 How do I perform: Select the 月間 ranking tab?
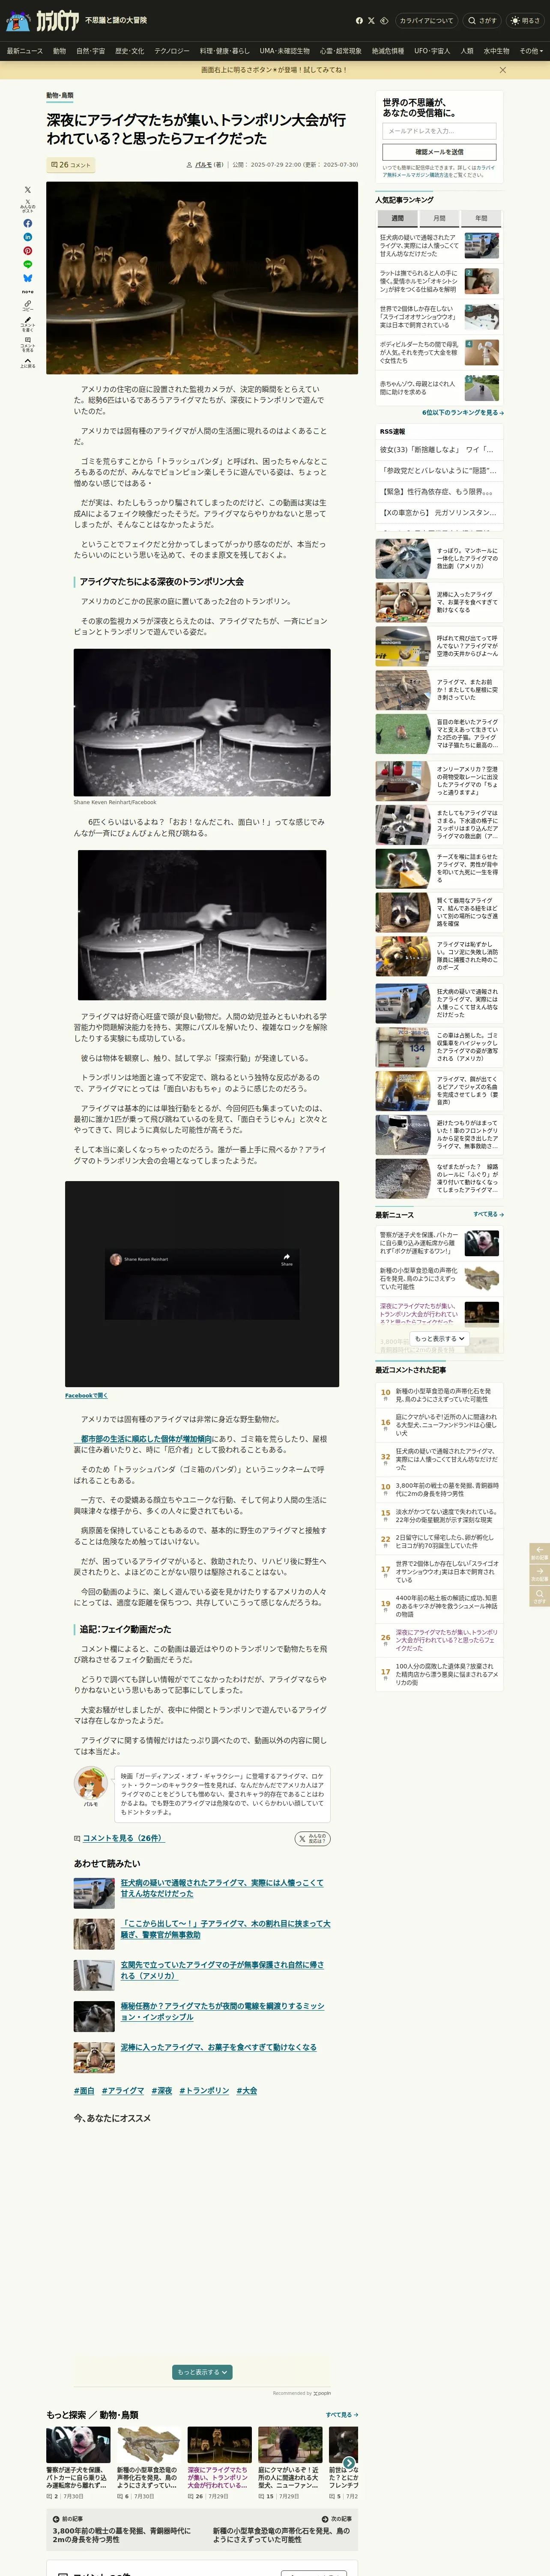[439, 218]
